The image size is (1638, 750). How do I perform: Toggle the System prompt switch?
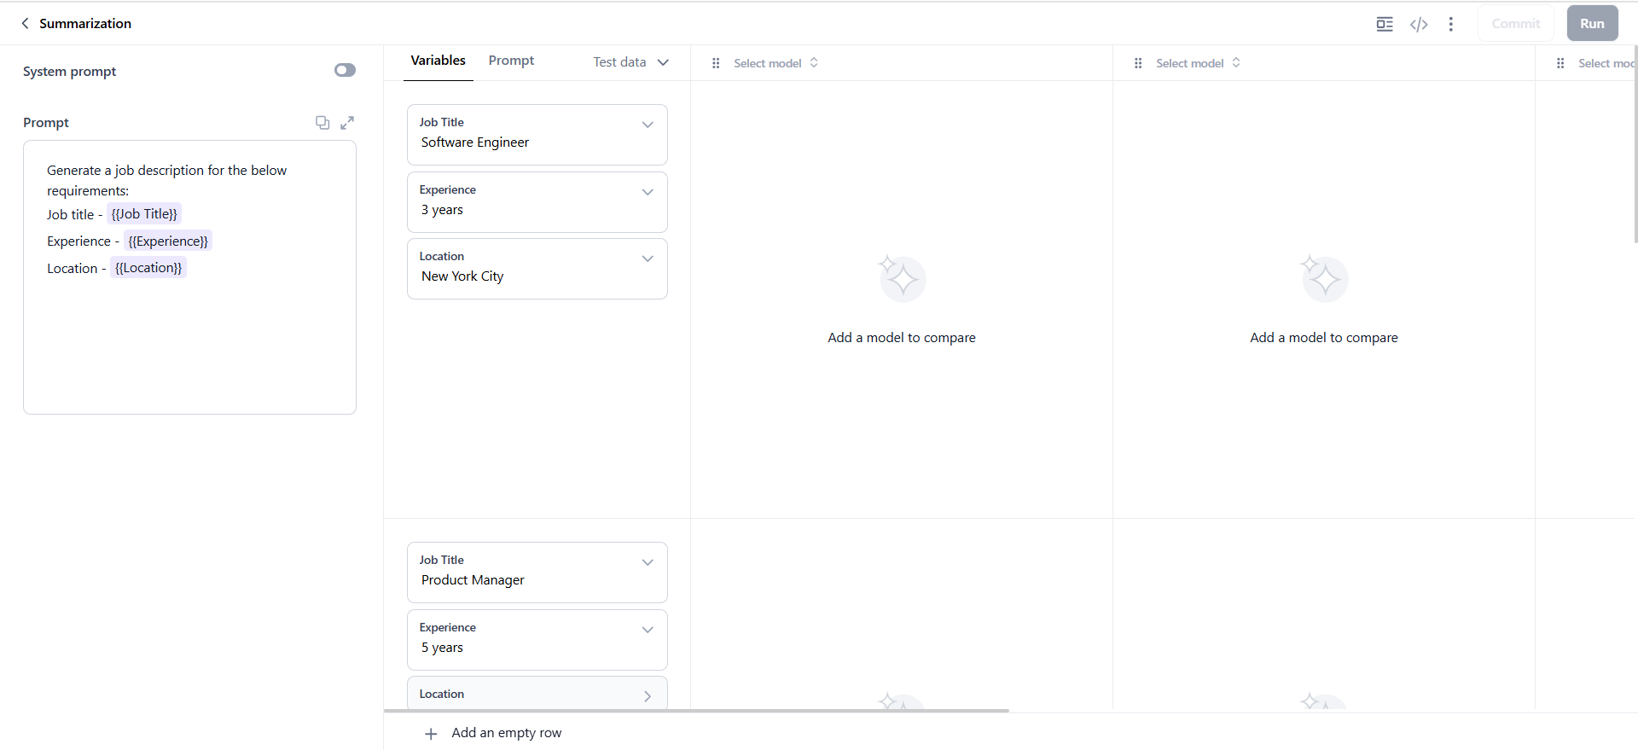point(345,71)
